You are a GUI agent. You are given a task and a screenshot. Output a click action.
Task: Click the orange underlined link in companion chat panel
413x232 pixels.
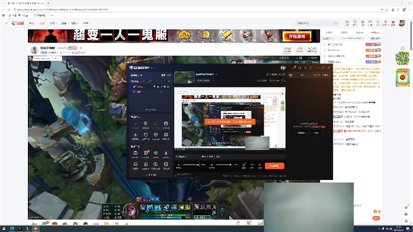(314, 127)
